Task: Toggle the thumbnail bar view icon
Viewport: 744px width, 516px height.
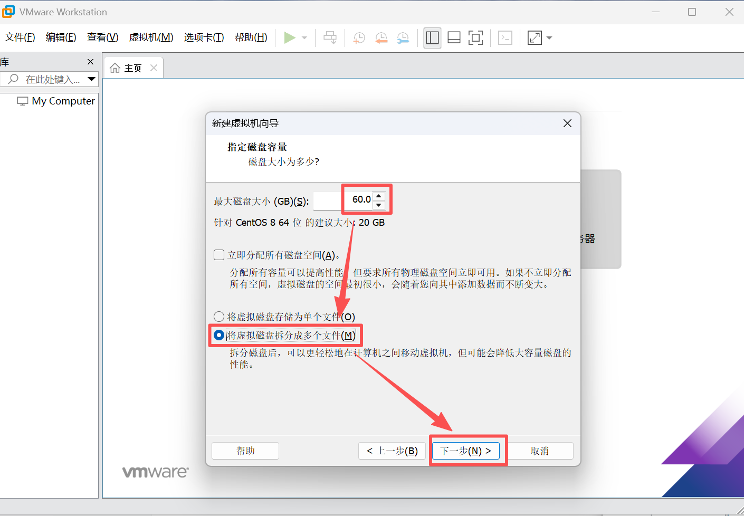Action: pos(454,37)
